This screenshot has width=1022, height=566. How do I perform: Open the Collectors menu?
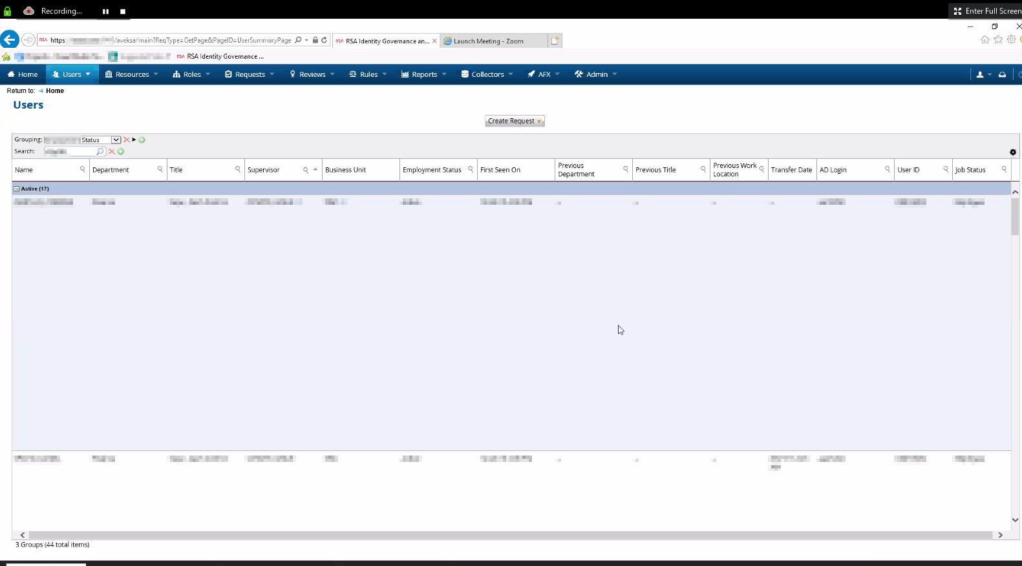pyautogui.click(x=487, y=75)
